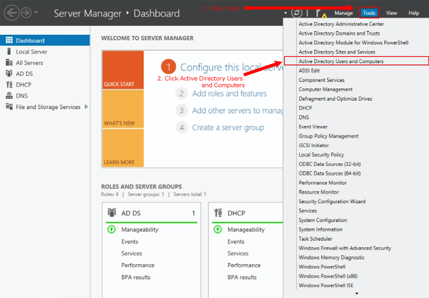Open BPA results in AD DS tile

tap(136, 277)
